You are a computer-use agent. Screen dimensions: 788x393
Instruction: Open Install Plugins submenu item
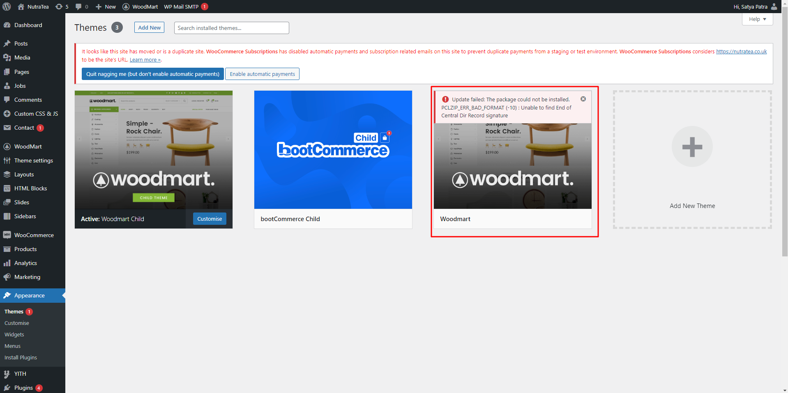[x=21, y=358]
